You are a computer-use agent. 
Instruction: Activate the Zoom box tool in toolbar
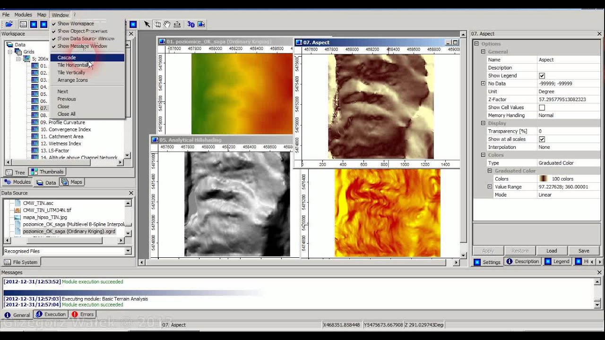[157, 25]
